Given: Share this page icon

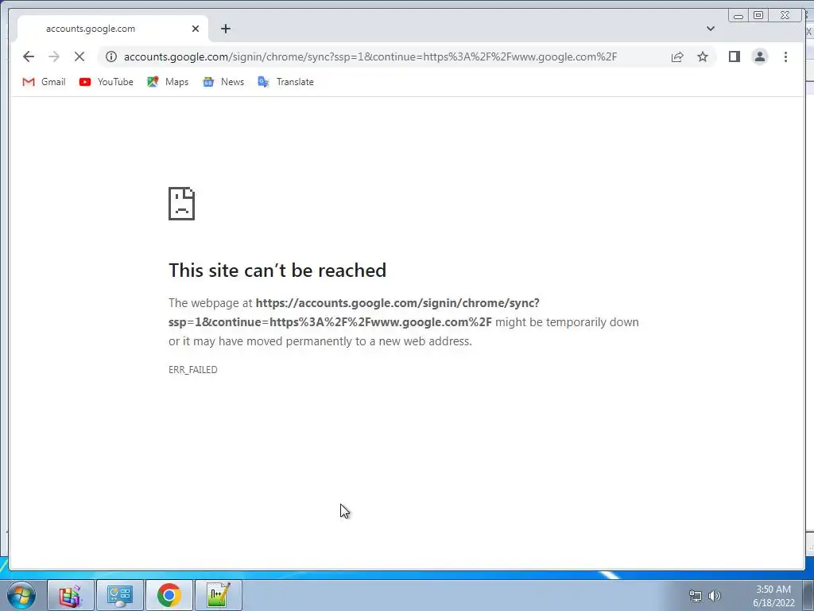Looking at the screenshot, I should click(x=677, y=56).
